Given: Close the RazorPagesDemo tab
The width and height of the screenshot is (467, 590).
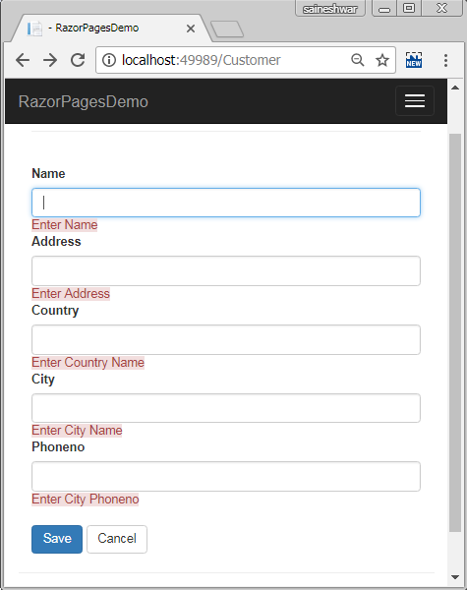Looking at the screenshot, I should (x=191, y=29).
